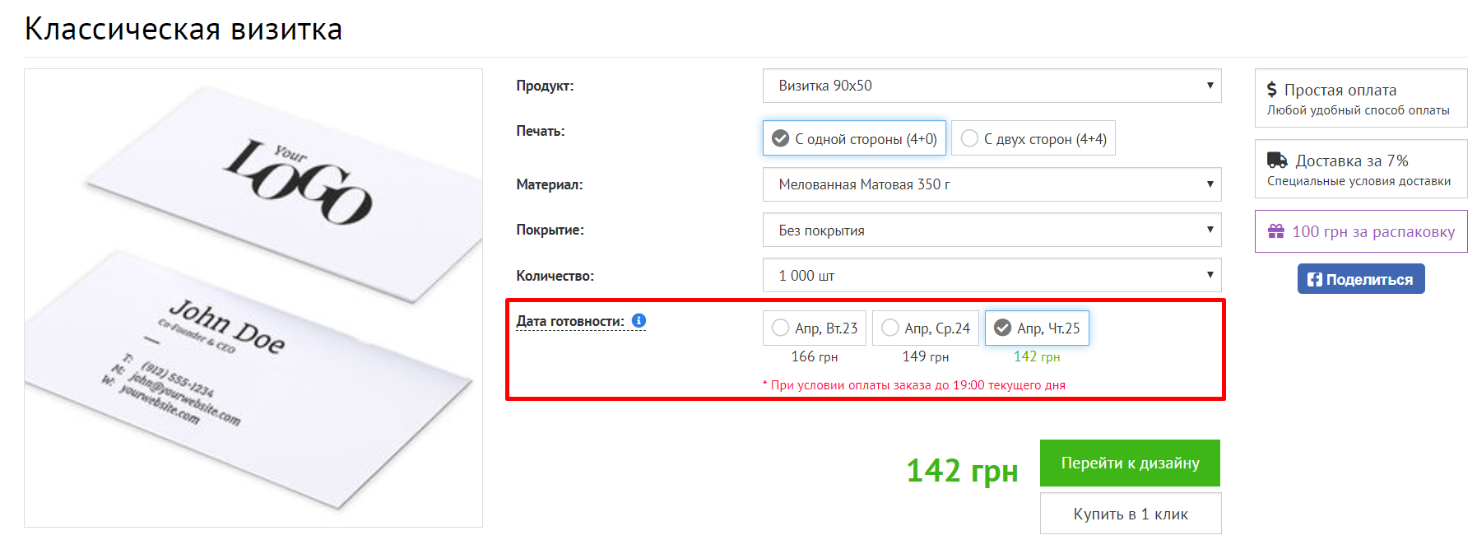Click the business card preview image

pyautogui.click(x=253, y=298)
